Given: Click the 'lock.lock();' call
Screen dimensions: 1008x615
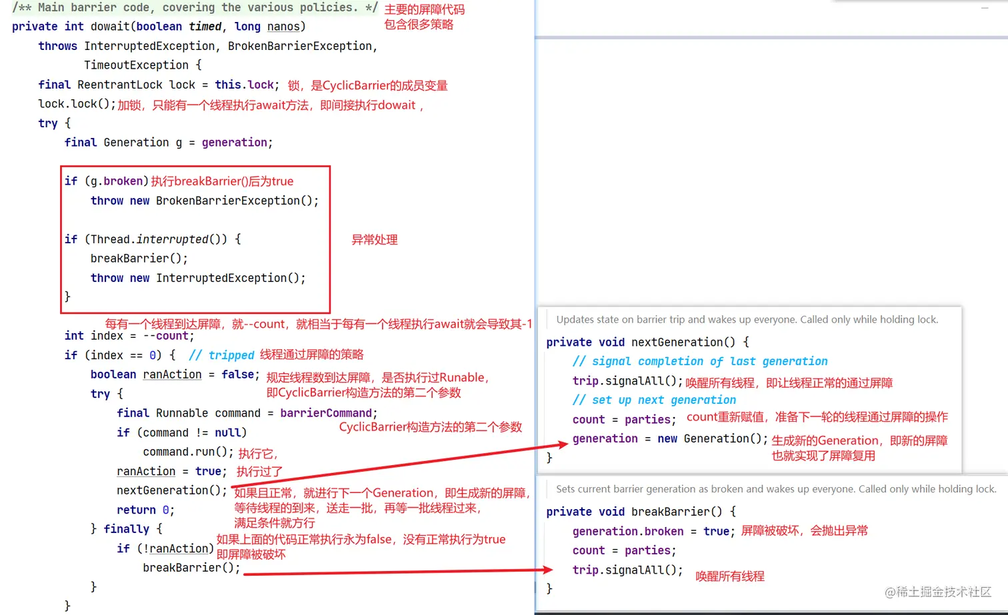Looking at the screenshot, I should click(77, 104).
